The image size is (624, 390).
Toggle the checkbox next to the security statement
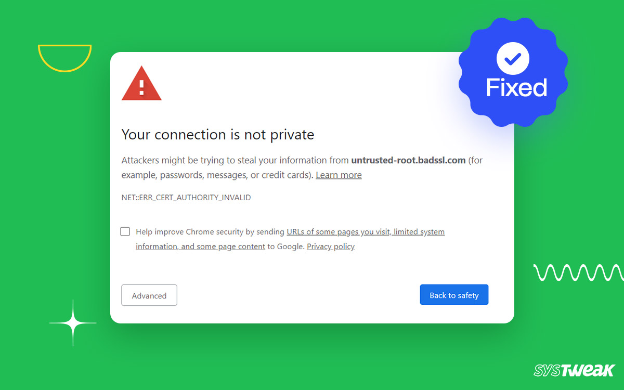[125, 231]
